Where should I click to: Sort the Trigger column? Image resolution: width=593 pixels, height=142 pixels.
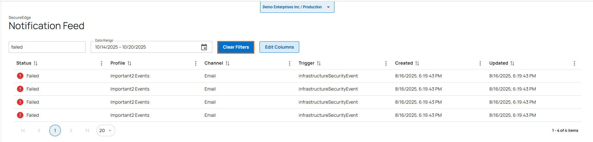pyautogui.click(x=319, y=63)
